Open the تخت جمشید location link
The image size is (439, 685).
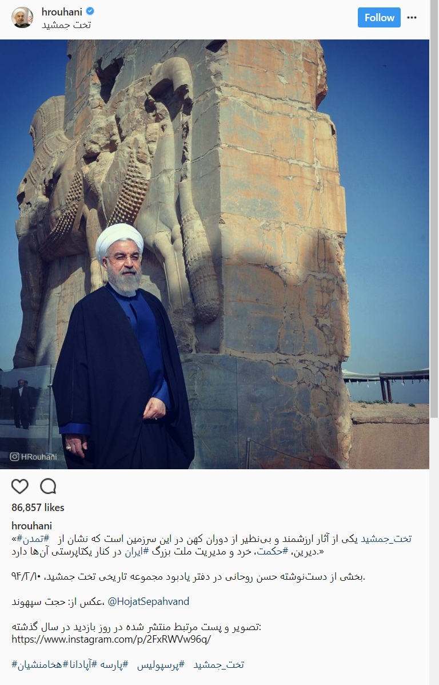pyautogui.click(x=66, y=25)
